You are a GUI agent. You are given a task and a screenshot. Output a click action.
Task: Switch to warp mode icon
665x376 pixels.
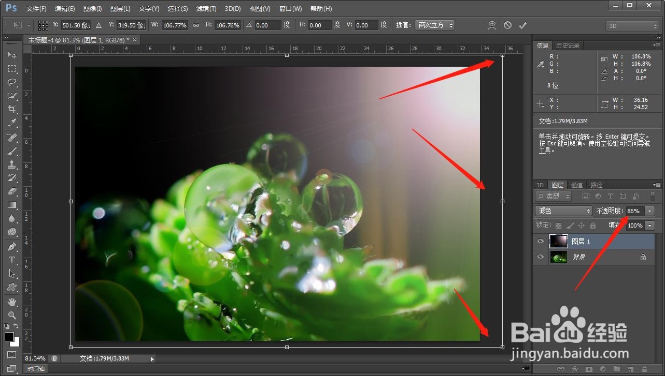pyautogui.click(x=491, y=25)
